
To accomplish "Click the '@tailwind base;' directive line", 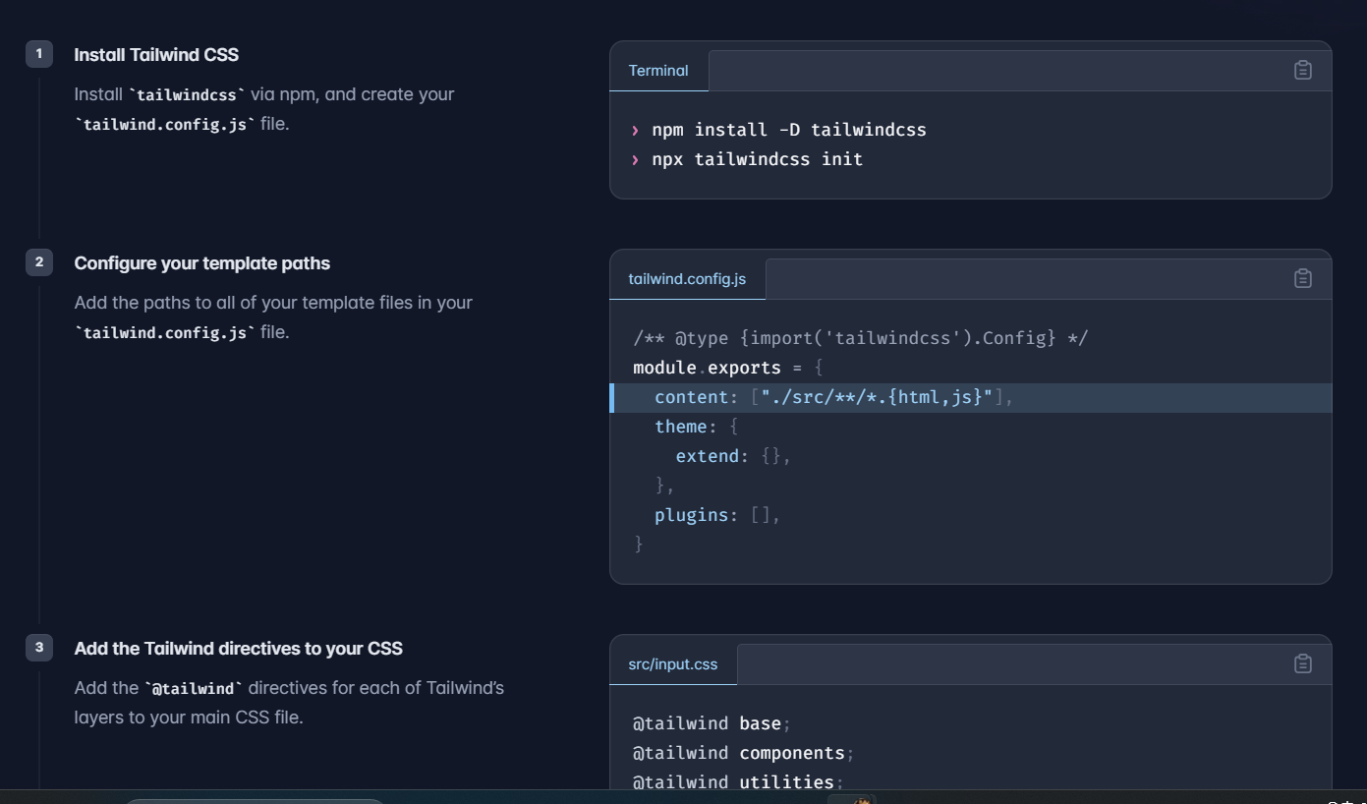I will [712, 723].
